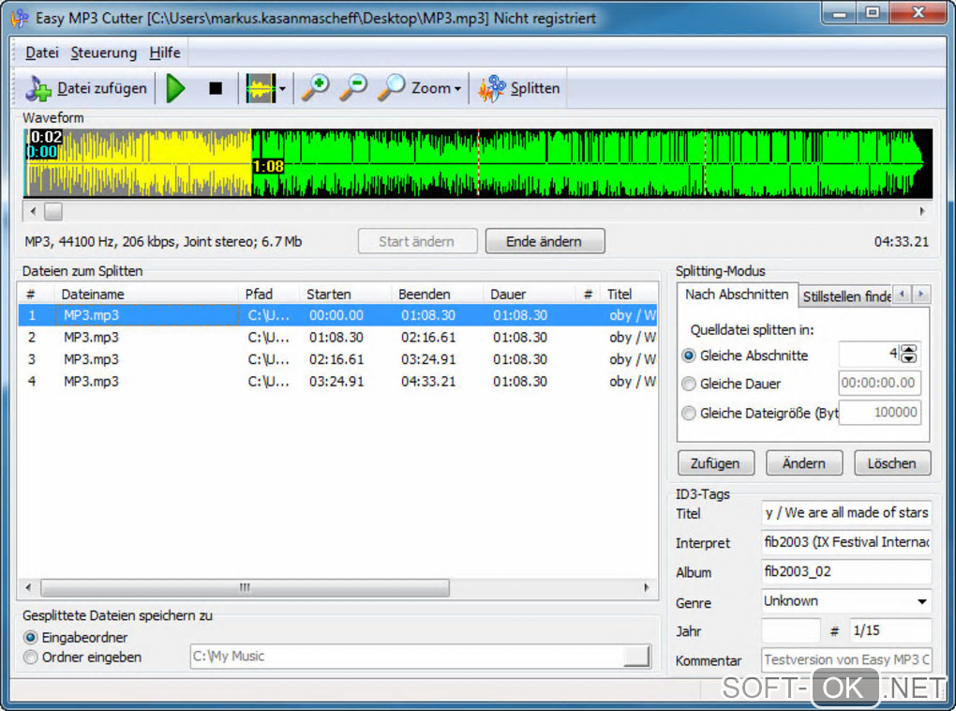Stop playback with the black square button
Viewport: 956px width, 711px height.
pyautogui.click(x=216, y=88)
